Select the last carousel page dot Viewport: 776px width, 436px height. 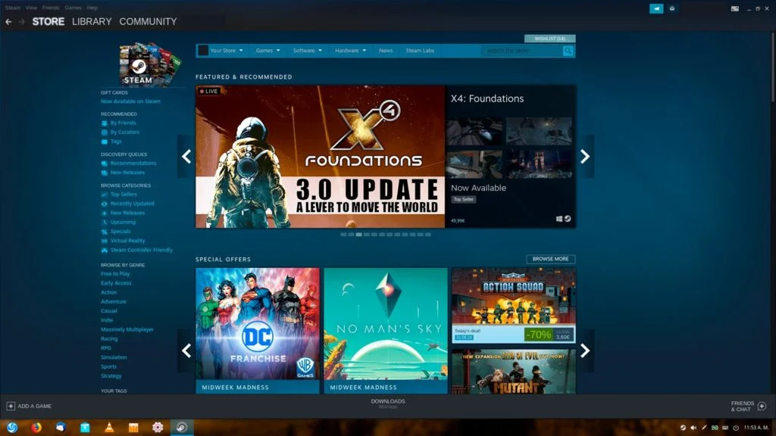tap(428, 235)
